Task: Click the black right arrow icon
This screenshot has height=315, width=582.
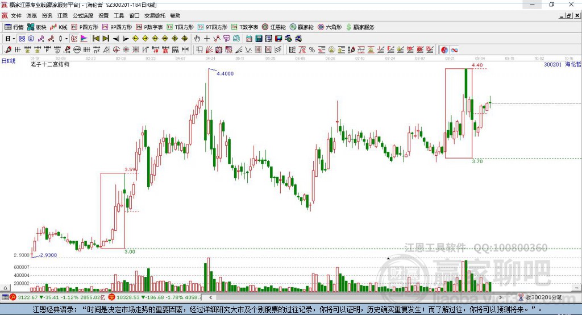Action: click(x=126, y=39)
